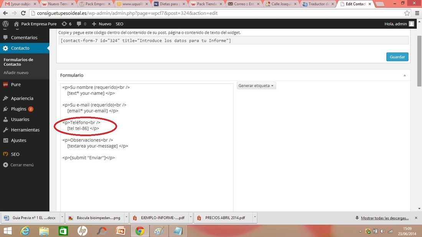Open the 6 pending updates icon
Image resolution: width=422 pixels, height=237 pixels.
[66, 24]
